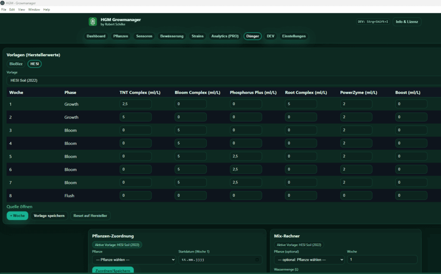This screenshot has width=441, height=274.
Task: Click 'Vorlage speichern' to save template
Action: pos(49,216)
